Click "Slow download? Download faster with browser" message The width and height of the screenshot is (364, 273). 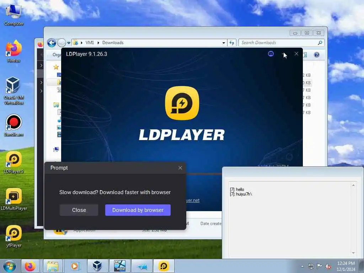115,192
